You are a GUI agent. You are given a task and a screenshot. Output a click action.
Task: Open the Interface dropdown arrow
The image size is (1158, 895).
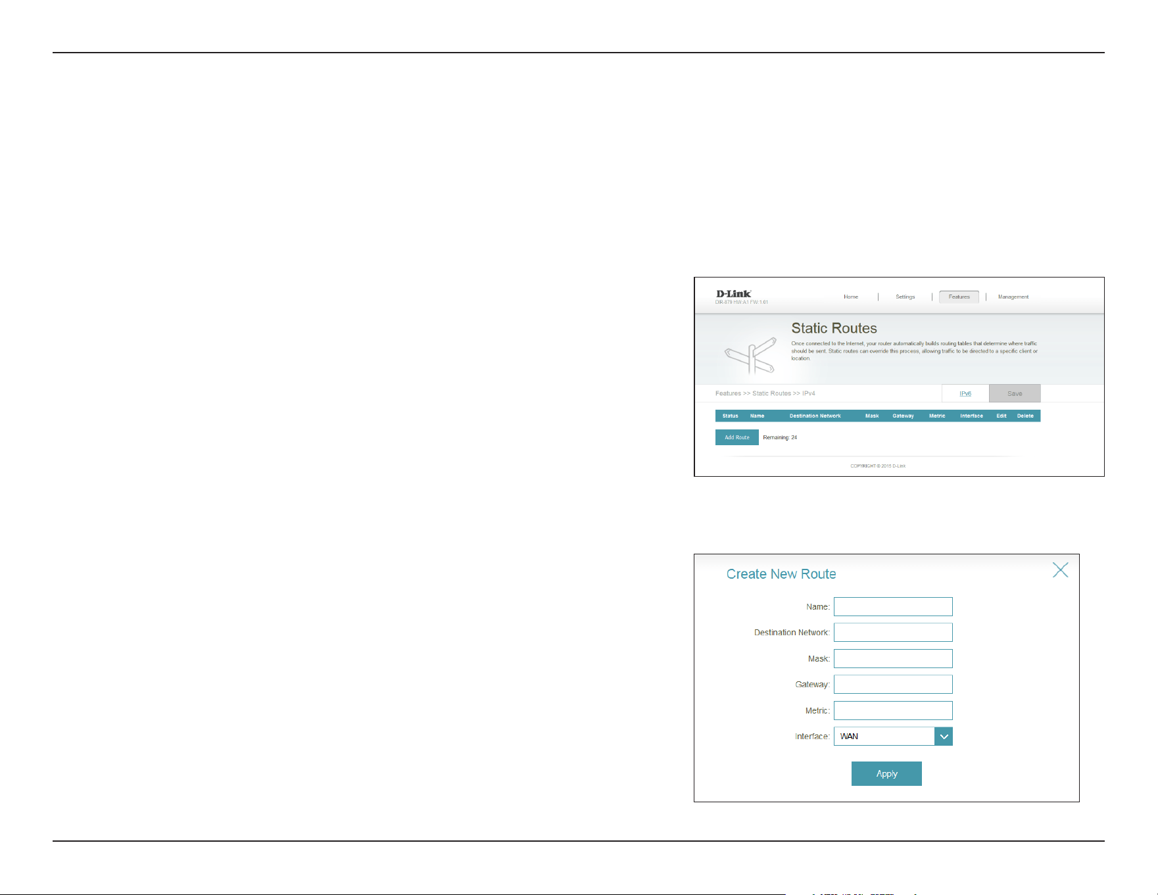(x=944, y=737)
